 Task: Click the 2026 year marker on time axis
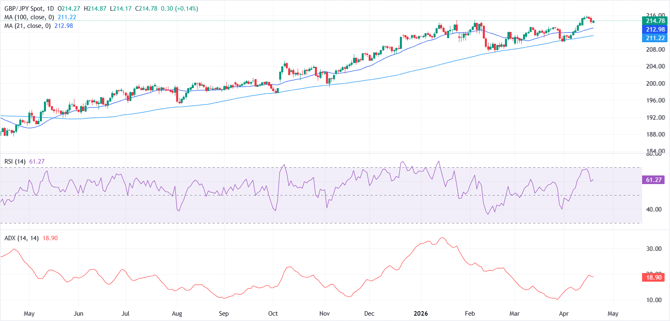point(421,314)
